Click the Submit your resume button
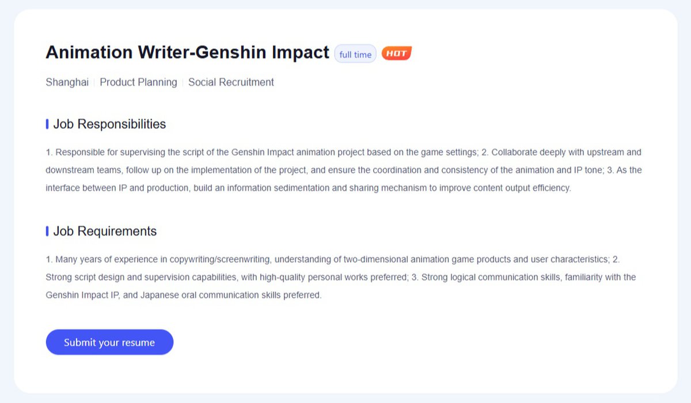Screen dimensions: 691x403 (x=109, y=342)
